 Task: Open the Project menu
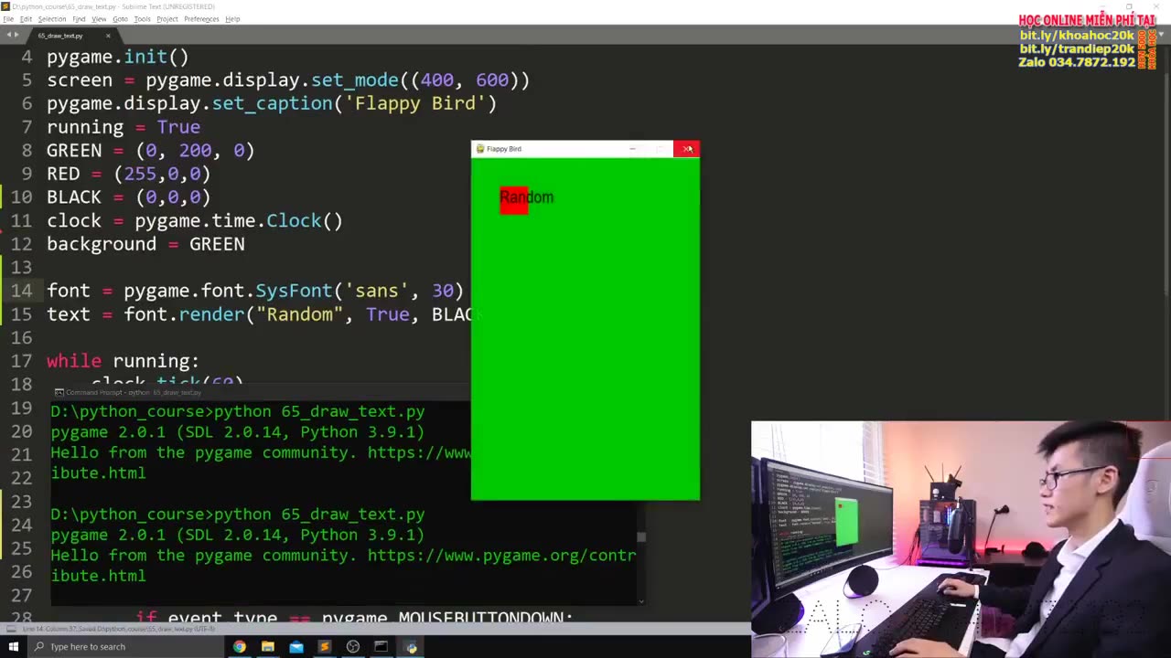click(x=167, y=18)
